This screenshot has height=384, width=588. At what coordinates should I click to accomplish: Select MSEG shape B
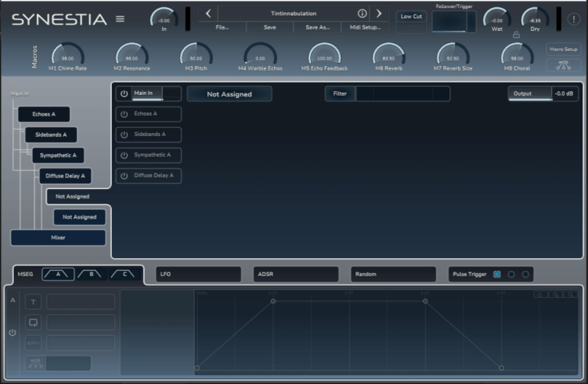[90, 274]
